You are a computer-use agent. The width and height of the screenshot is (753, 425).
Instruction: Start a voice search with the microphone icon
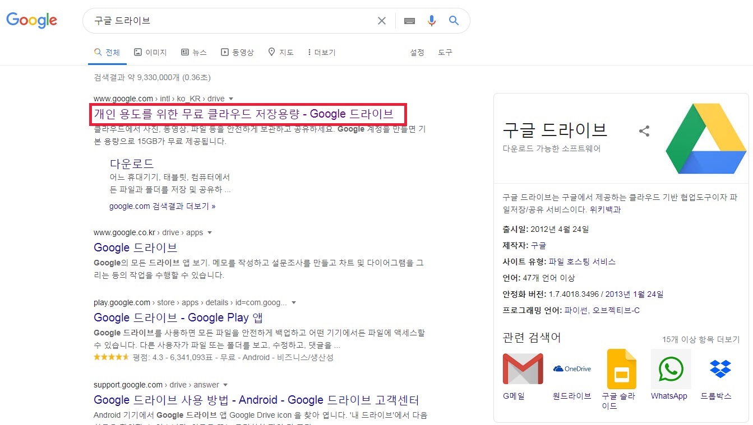pyautogui.click(x=431, y=20)
